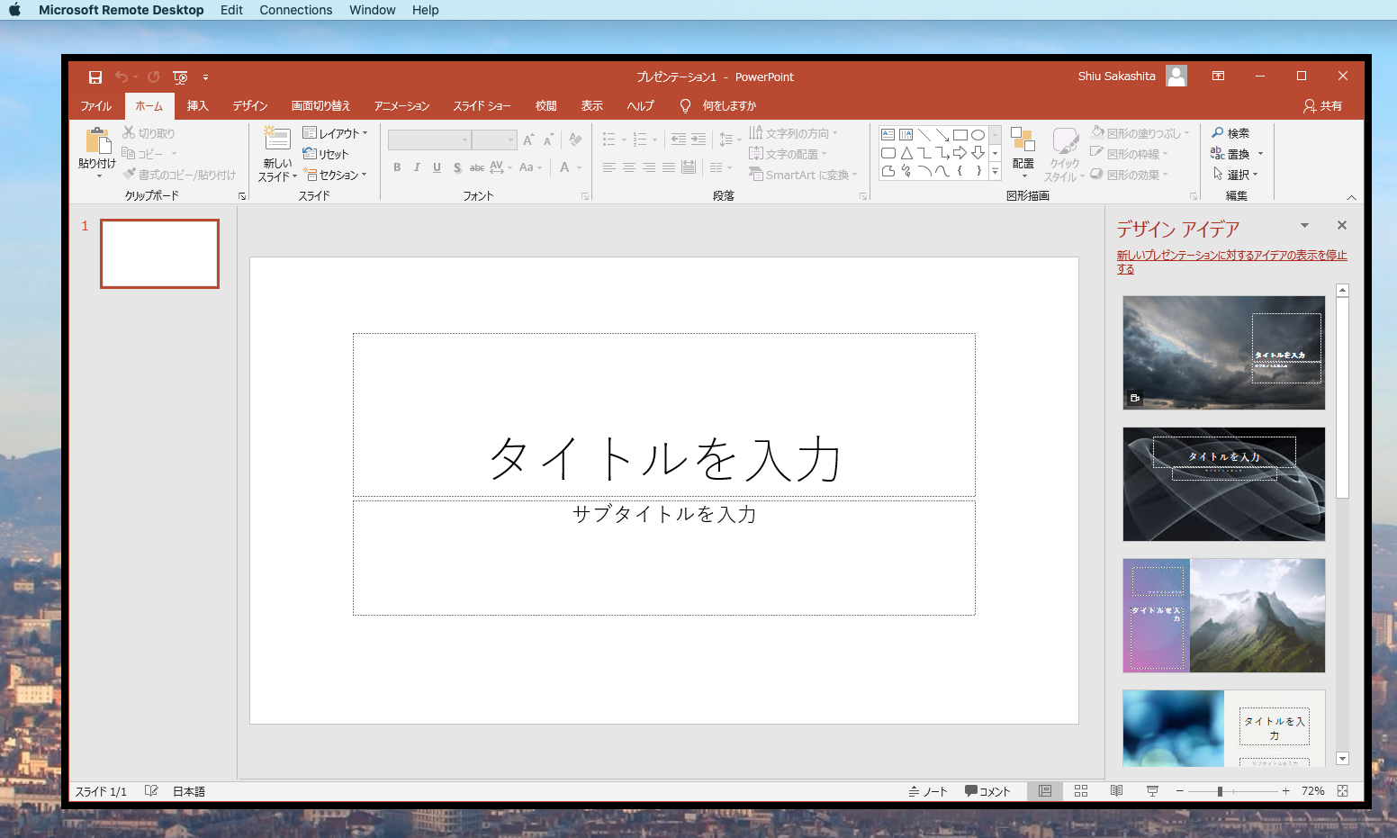1397x838 pixels.
Task: Click the Undo arrow icon
Action: click(x=122, y=77)
